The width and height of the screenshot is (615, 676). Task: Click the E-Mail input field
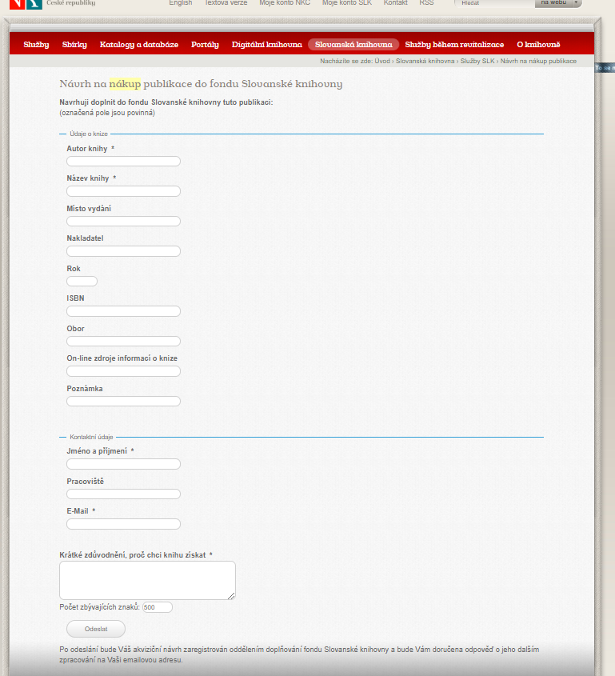[x=123, y=524]
